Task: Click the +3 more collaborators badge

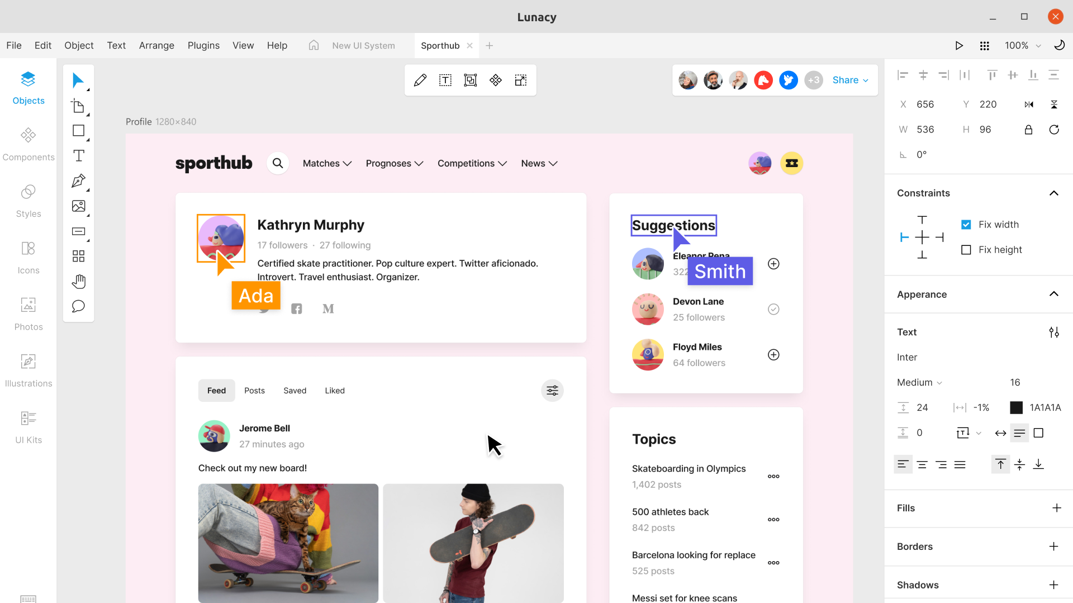Action: [x=814, y=80]
